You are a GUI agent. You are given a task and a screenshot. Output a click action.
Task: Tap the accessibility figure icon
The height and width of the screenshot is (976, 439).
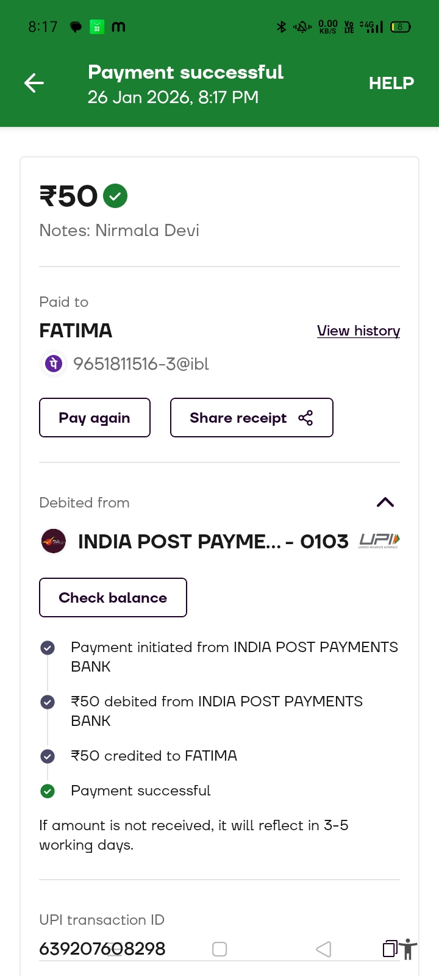tap(409, 949)
